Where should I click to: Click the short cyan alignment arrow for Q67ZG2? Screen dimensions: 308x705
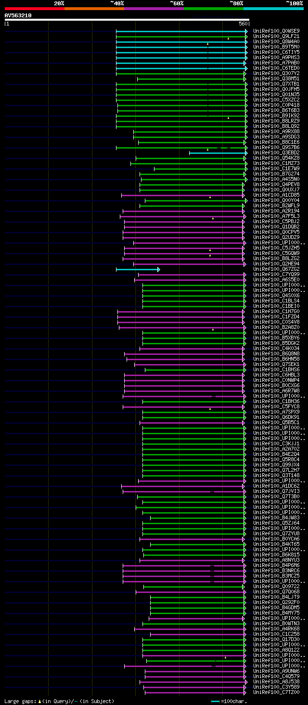pyautogui.click(x=138, y=269)
